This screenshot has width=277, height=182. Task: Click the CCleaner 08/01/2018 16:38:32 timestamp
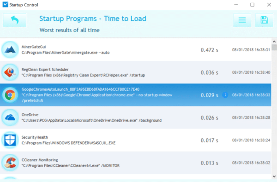(x=251, y=163)
